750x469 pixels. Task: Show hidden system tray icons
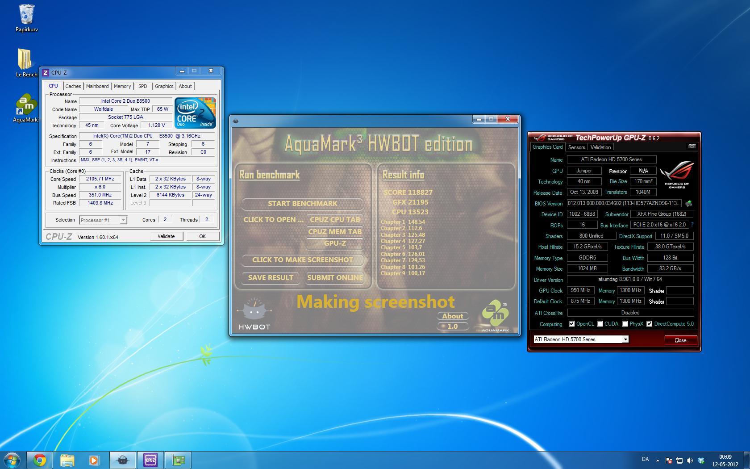tap(658, 460)
